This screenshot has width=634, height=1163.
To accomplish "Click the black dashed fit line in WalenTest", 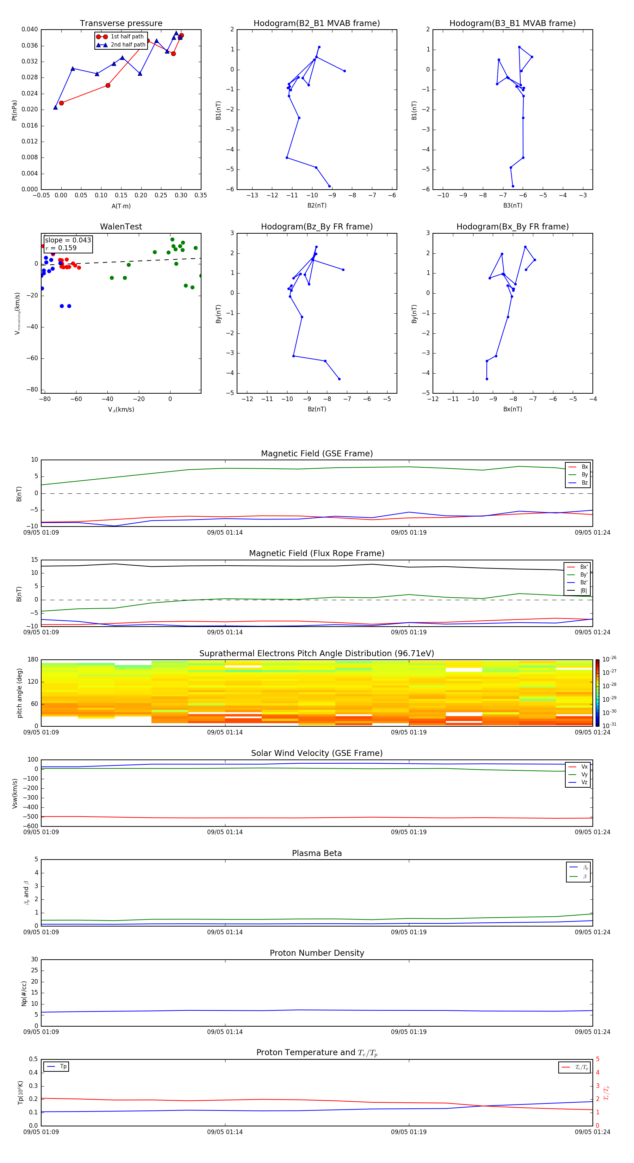I will (x=121, y=261).
